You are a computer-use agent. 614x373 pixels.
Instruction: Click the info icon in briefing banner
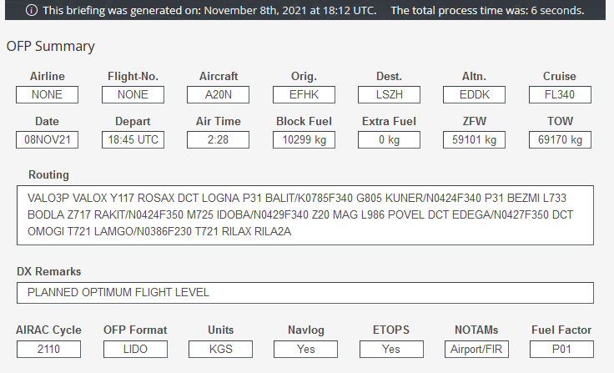[x=32, y=10]
